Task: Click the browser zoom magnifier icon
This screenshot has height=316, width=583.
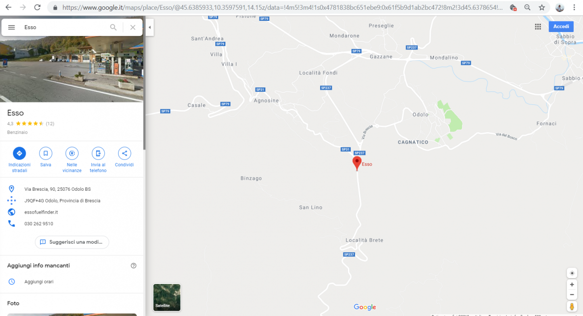Action: coord(528,8)
